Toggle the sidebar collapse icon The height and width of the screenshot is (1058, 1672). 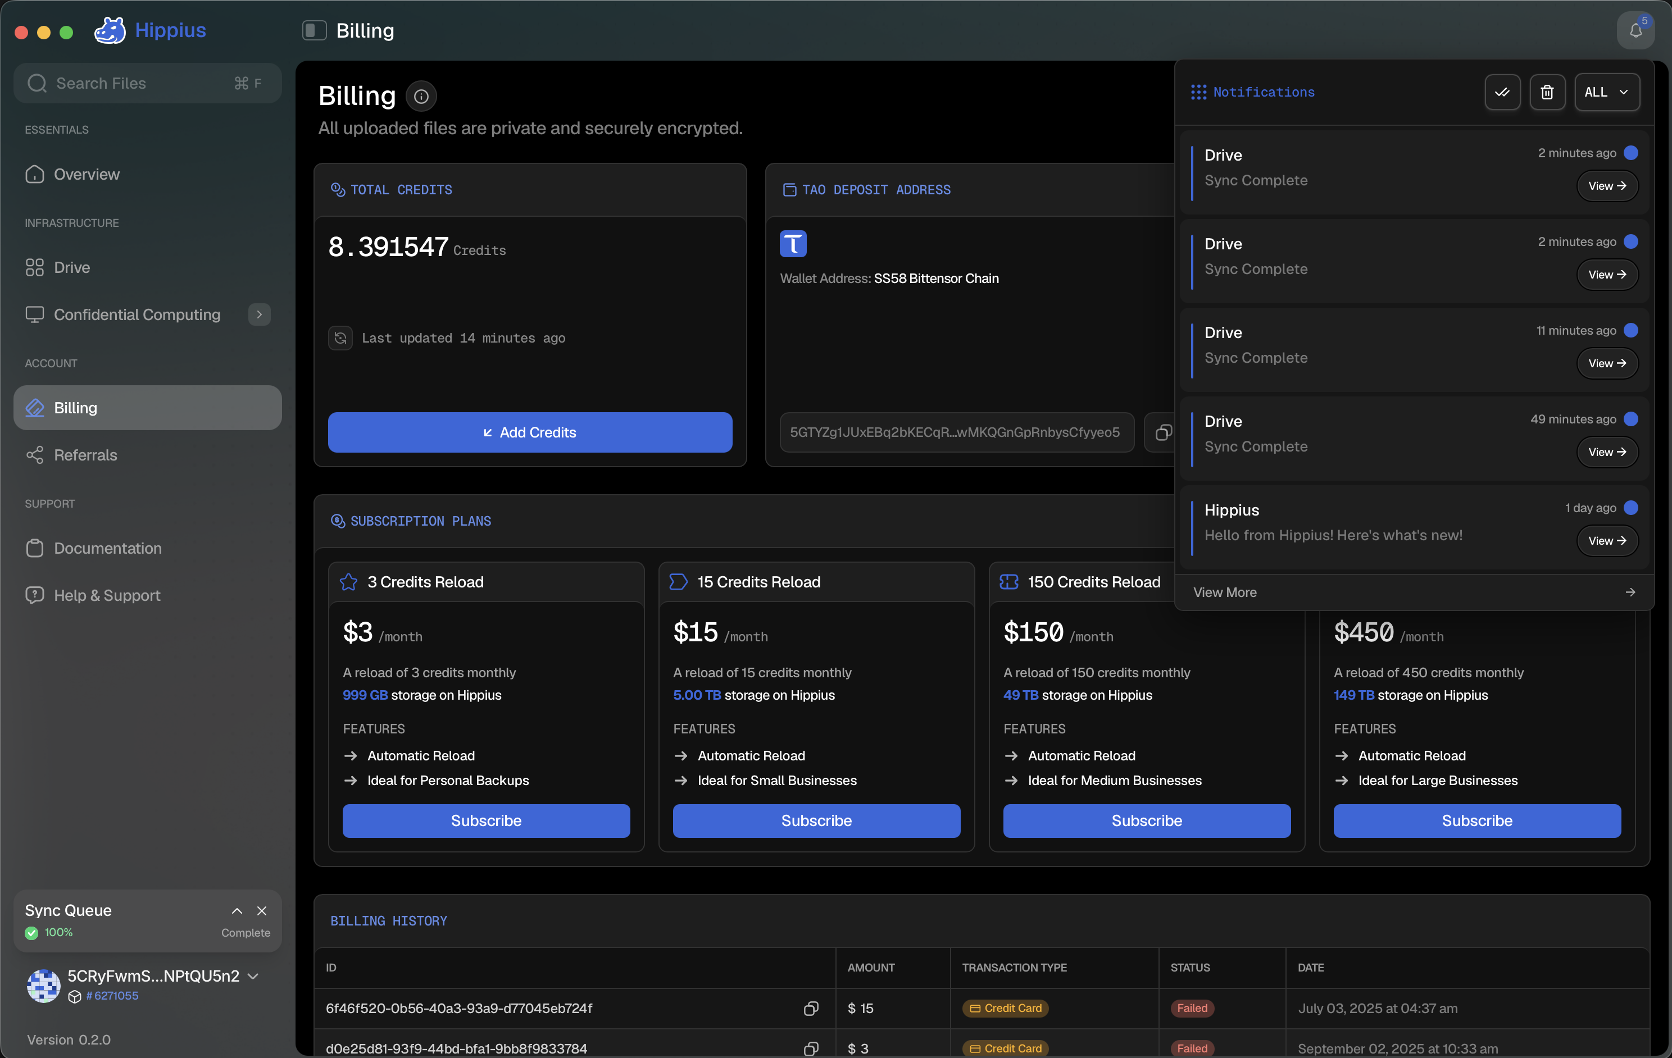(x=314, y=30)
